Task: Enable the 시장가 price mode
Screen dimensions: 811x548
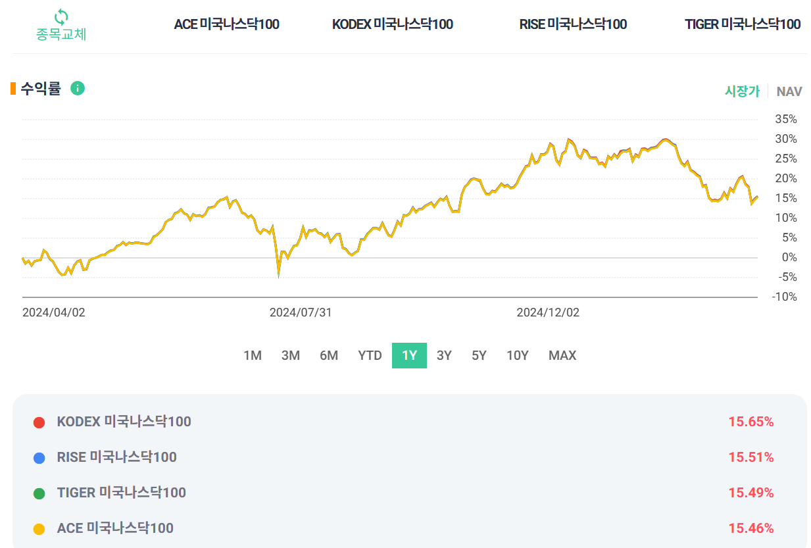Action: pos(742,91)
